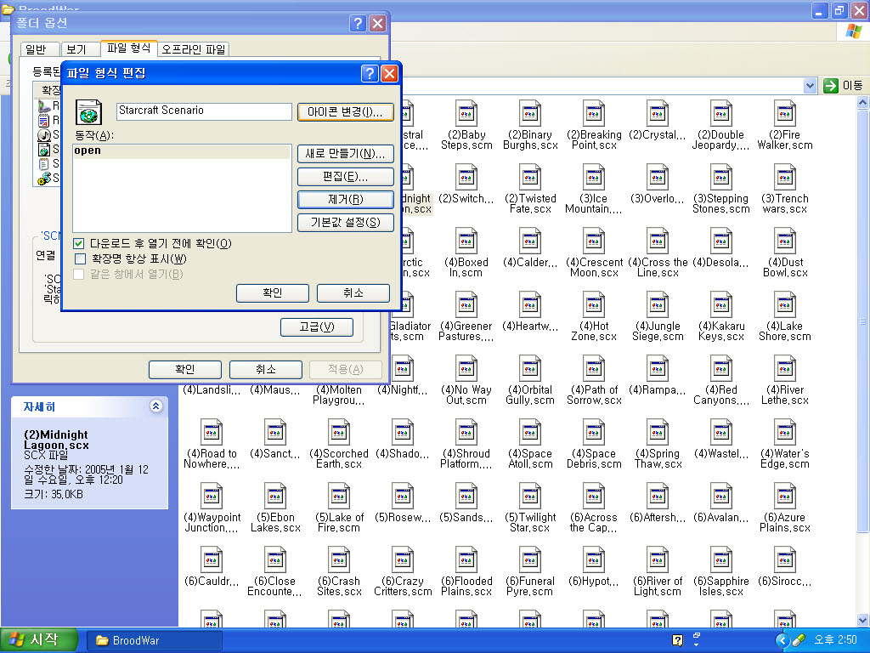Select the (4)River Lethe.scx file icon
Image resolution: width=870 pixels, height=653 pixels.
(784, 369)
